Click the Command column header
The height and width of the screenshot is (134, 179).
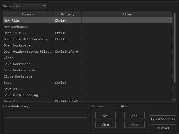28,14
